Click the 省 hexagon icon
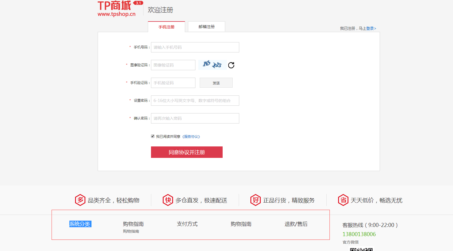This screenshot has width=453, height=251. [x=343, y=200]
